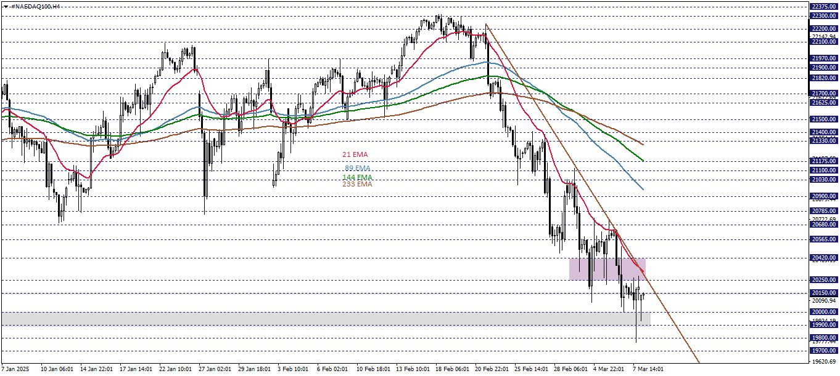Click the 14 Jan 22:01 time label
The height and width of the screenshot is (376, 840).
(x=97, y=369)
